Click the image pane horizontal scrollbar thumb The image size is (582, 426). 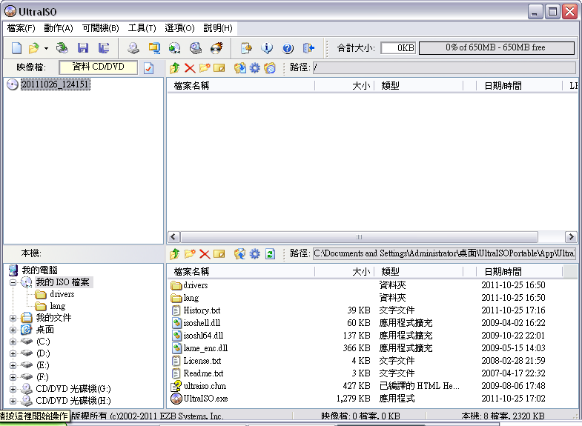point(359,237)
